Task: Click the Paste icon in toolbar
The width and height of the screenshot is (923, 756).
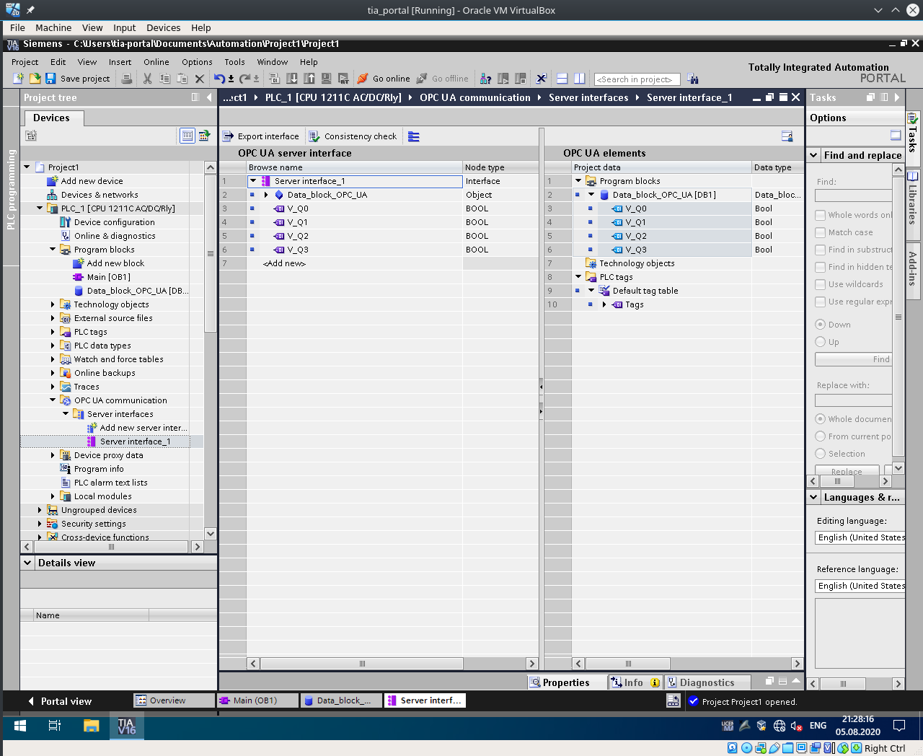Action: pos(182,79)
